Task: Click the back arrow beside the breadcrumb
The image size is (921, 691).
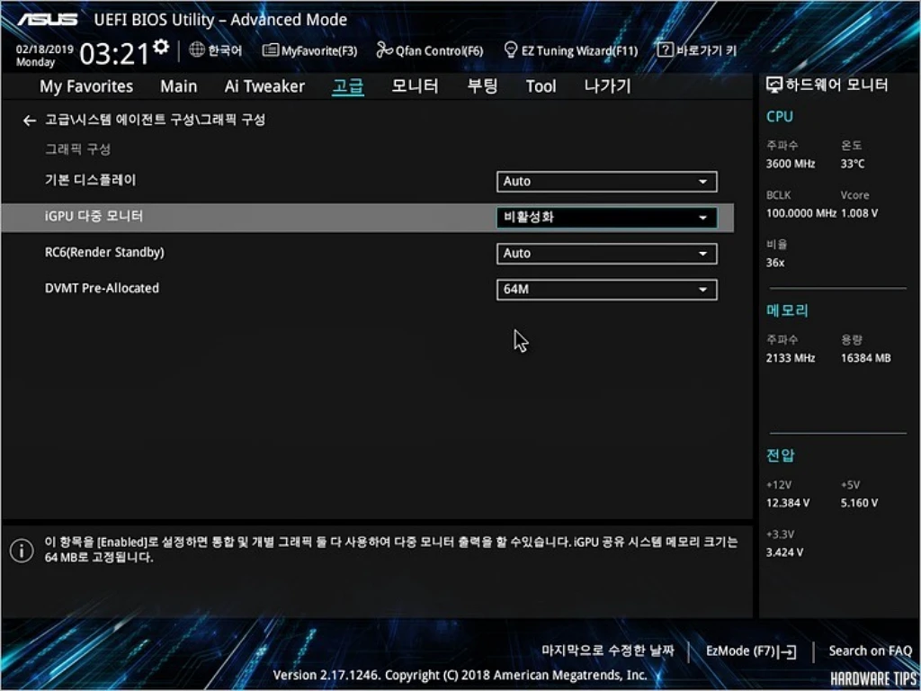Action: click(30, 120)
